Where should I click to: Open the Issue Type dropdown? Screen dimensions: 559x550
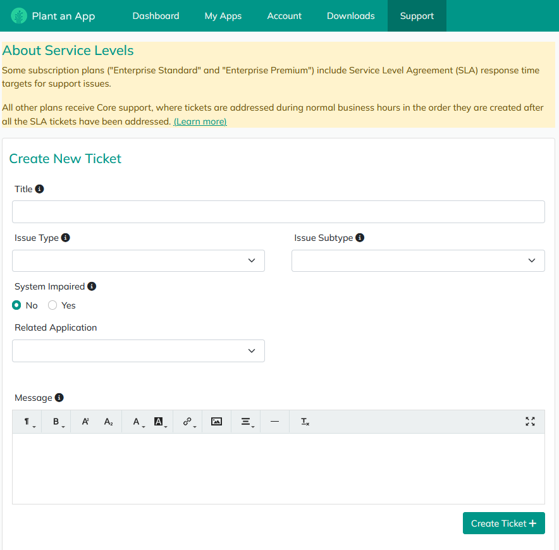138,260
